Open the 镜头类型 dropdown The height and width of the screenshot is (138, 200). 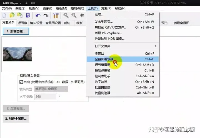pos(51,89)
